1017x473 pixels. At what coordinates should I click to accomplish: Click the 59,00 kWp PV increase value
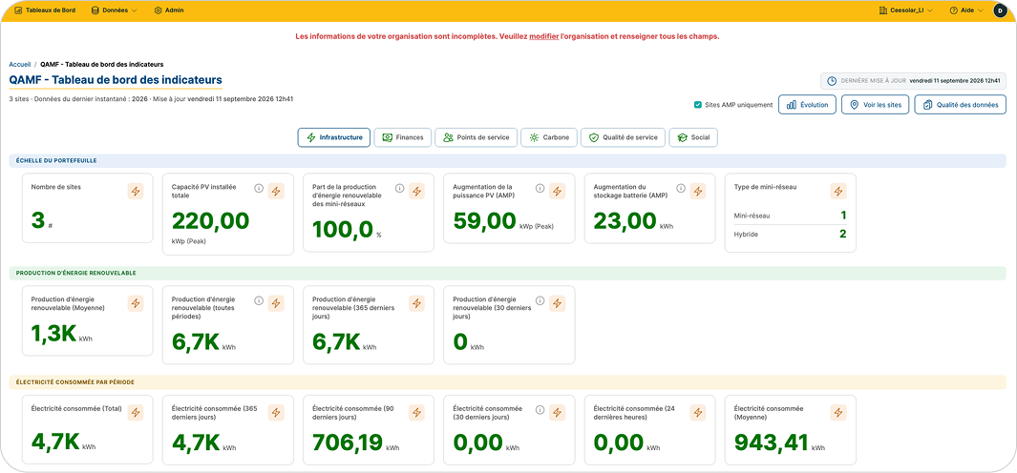click(x=484, y=221)
